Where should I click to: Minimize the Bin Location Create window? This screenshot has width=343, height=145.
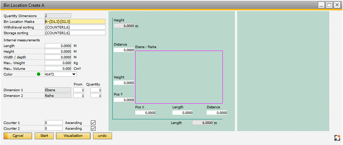(322, 5)
